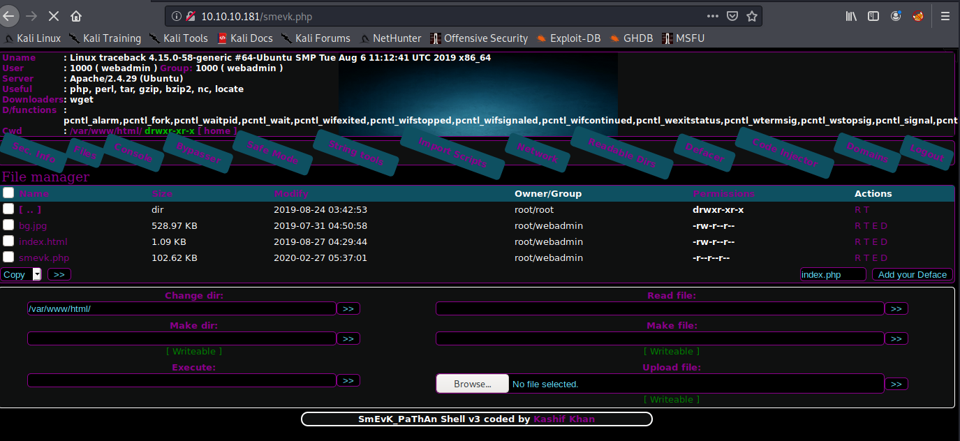
Task: Open the index.html file link
Action: [x=43, y=241]
